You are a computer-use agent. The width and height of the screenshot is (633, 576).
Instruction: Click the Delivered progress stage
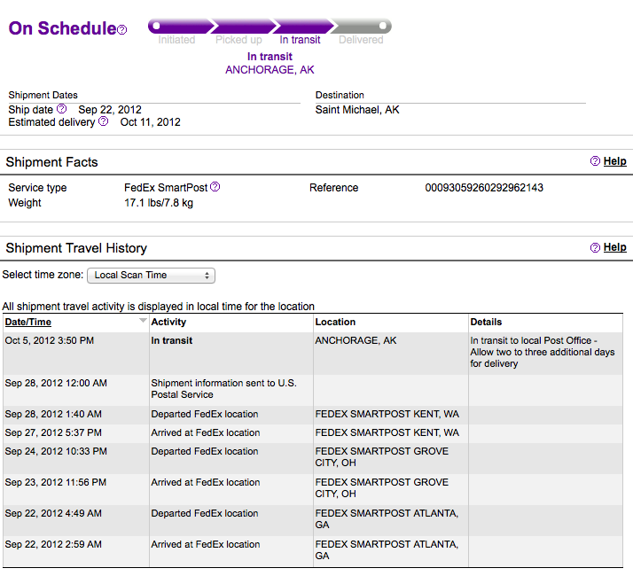pyautogui.click(x=361, y=40)
